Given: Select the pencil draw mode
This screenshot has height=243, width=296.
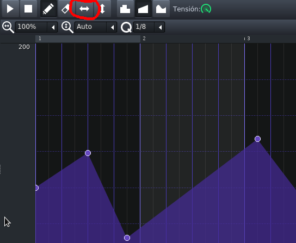Looking at the screenshot, I should pos(48,9).
